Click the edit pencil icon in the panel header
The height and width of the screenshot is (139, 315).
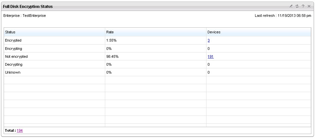[291, 6]
